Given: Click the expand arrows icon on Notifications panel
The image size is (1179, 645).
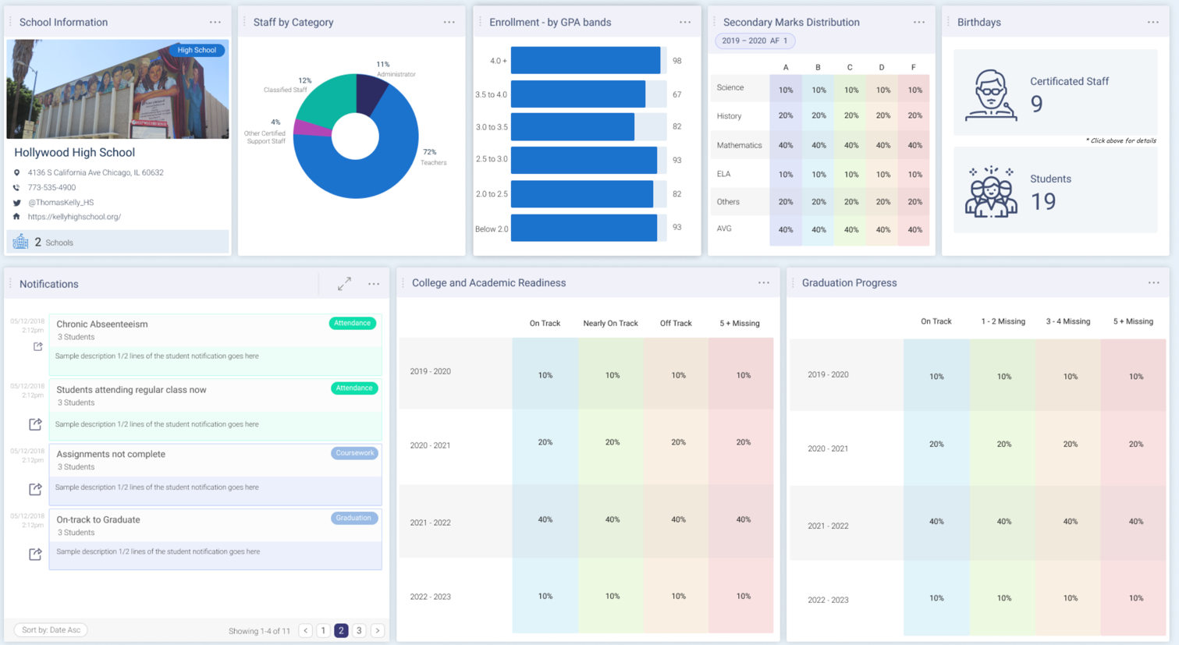Looking at the screenshot, I should coord(344,283).
